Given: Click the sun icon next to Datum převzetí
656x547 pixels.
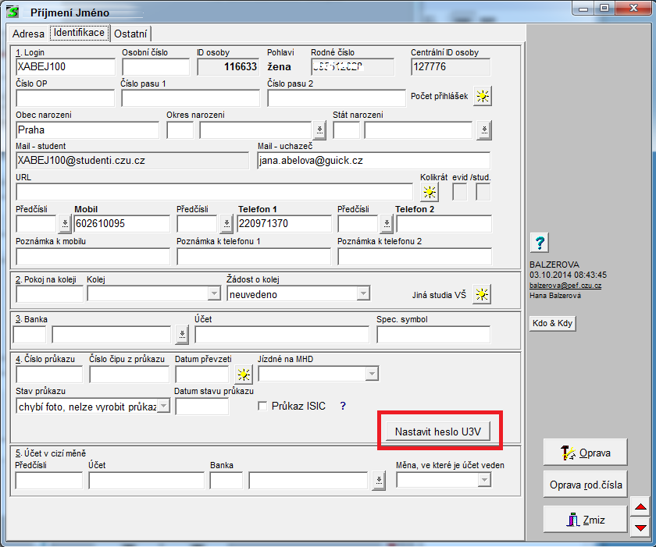Looking at the screenshot, I should 244,374.
